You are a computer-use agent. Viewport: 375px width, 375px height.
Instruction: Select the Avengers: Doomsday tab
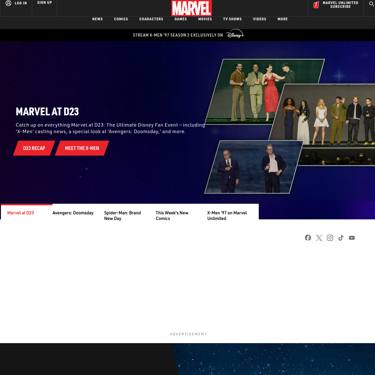click(x=73, y=213)
